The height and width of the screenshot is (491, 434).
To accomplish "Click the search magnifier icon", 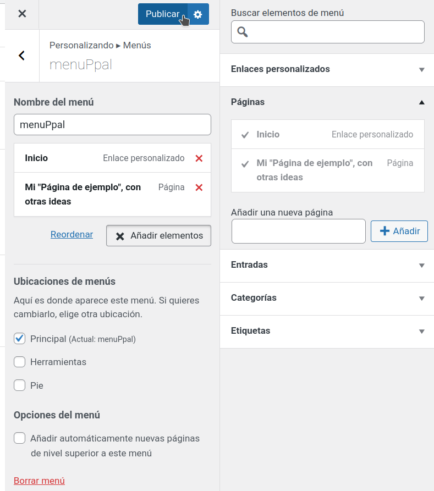I will coord(243,32).
